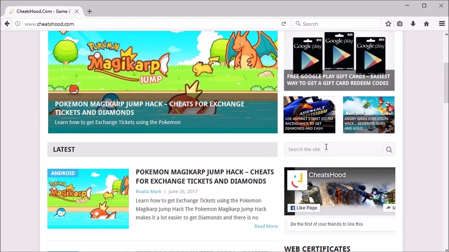Open Angry Birds Evolution Hack article
The image size is (449, 252).
click(369, 115)
